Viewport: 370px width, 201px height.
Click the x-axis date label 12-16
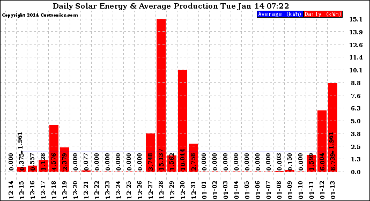(x=32, y=190)
